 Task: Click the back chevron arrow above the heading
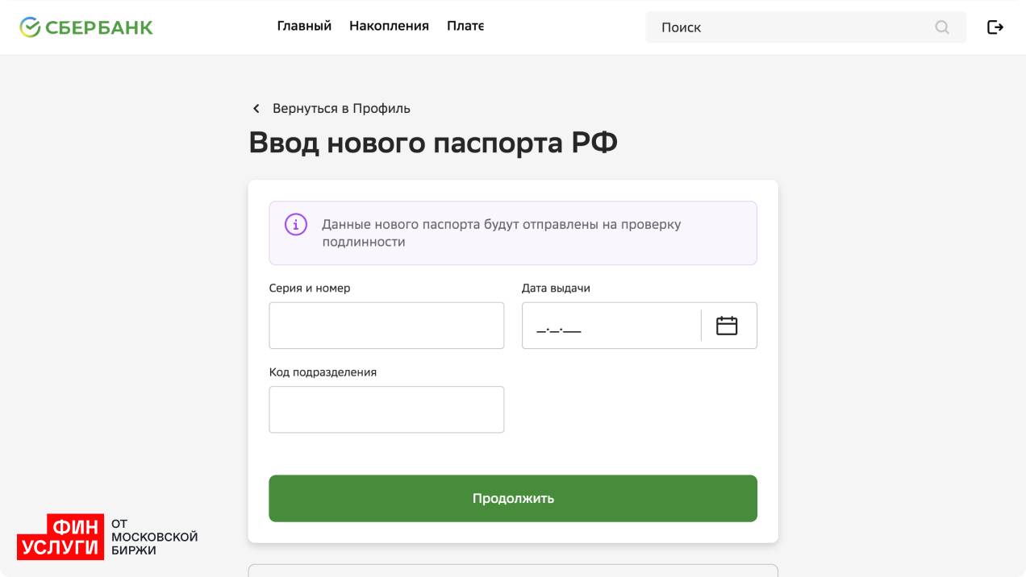coord(256,109)
